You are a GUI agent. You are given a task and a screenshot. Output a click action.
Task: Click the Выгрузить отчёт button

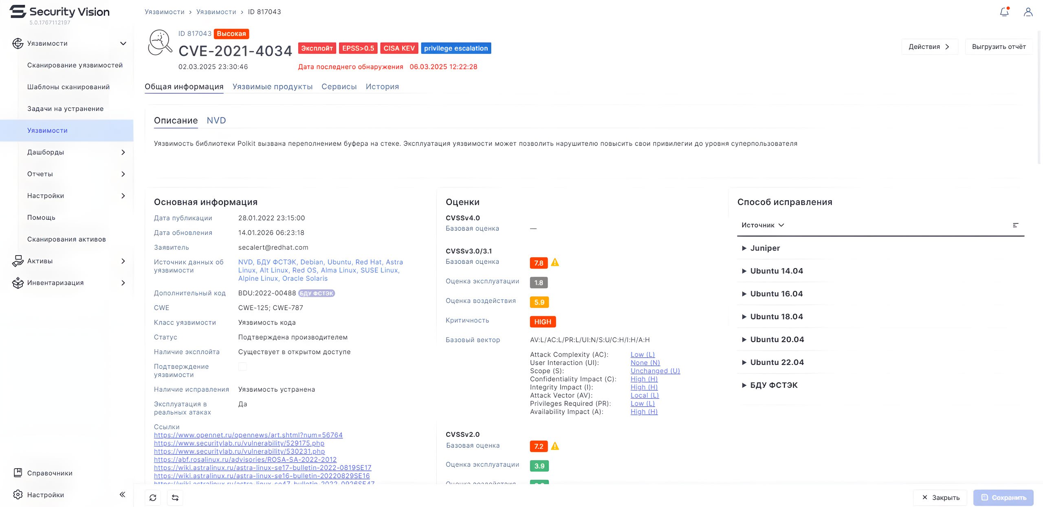[999, 46]
